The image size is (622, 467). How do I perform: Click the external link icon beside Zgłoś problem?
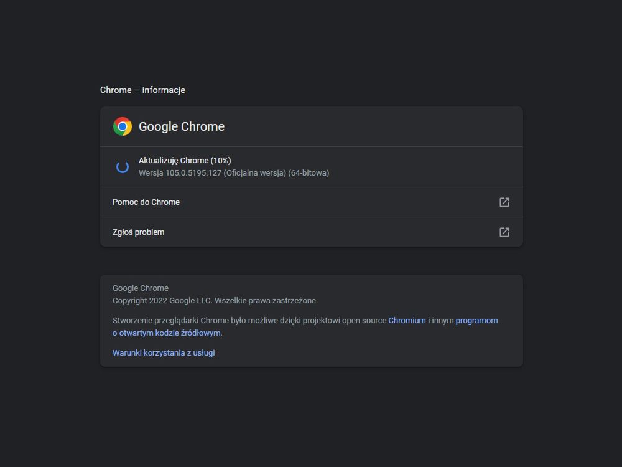[x=504, y=231]
